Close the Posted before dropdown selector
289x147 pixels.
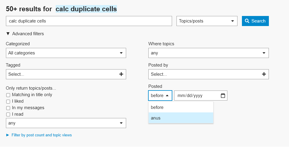pos(160,96)
